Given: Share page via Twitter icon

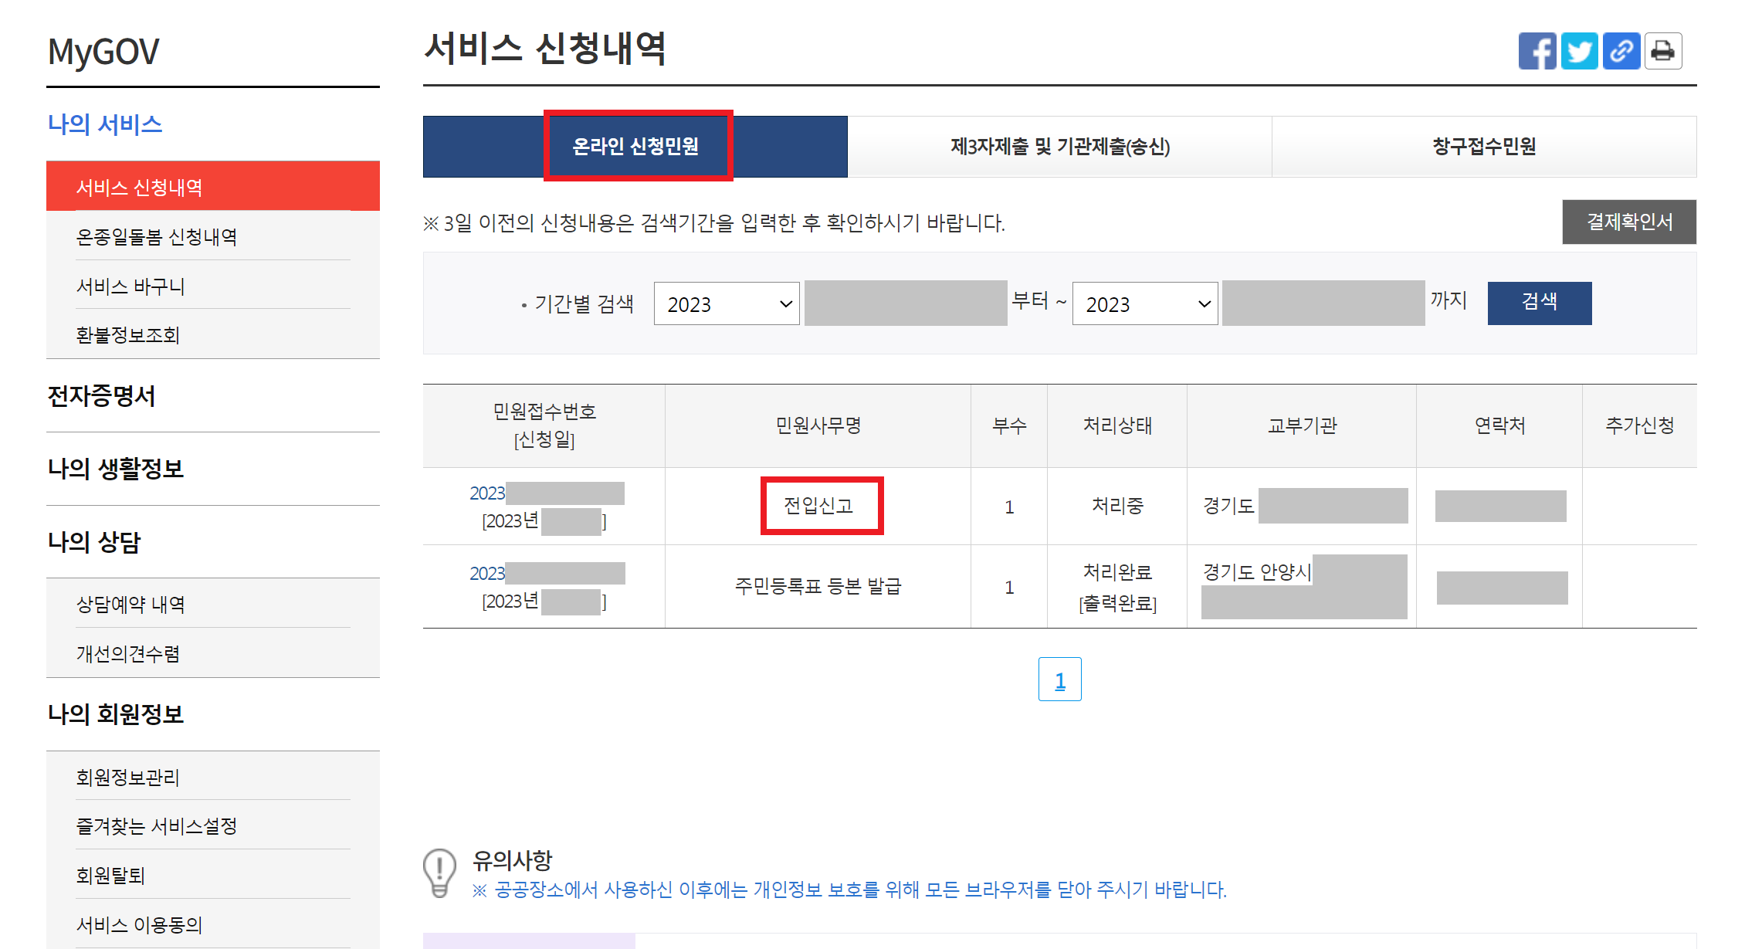Looking at the screenshot, I should coord(1579,52).
